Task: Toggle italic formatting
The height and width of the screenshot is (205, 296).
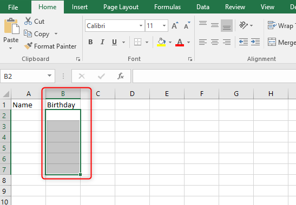Action: [102, 42]
